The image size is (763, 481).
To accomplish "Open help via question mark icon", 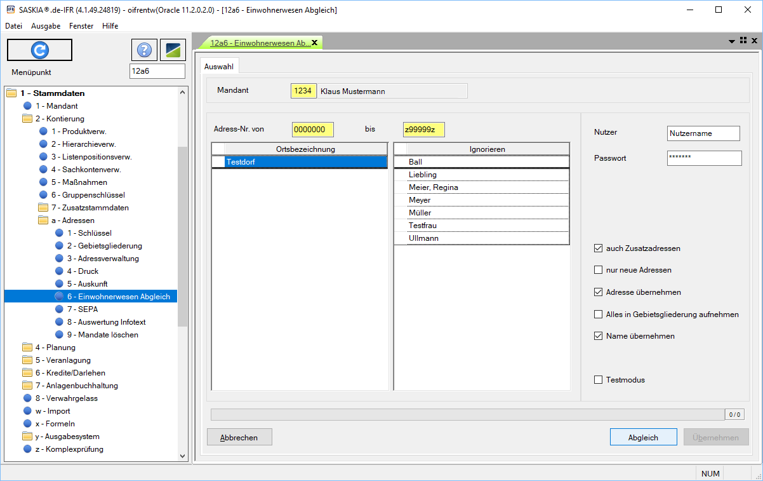I will (144, 50).
